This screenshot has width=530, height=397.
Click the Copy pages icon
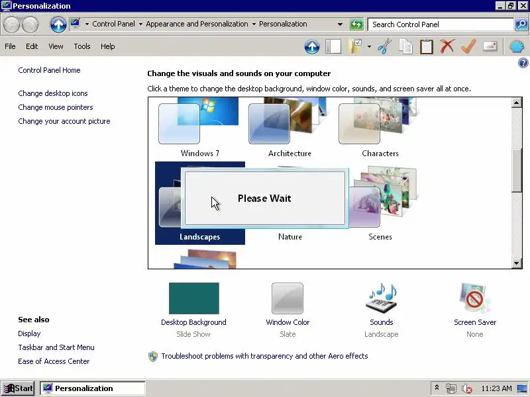pos(405,46)
